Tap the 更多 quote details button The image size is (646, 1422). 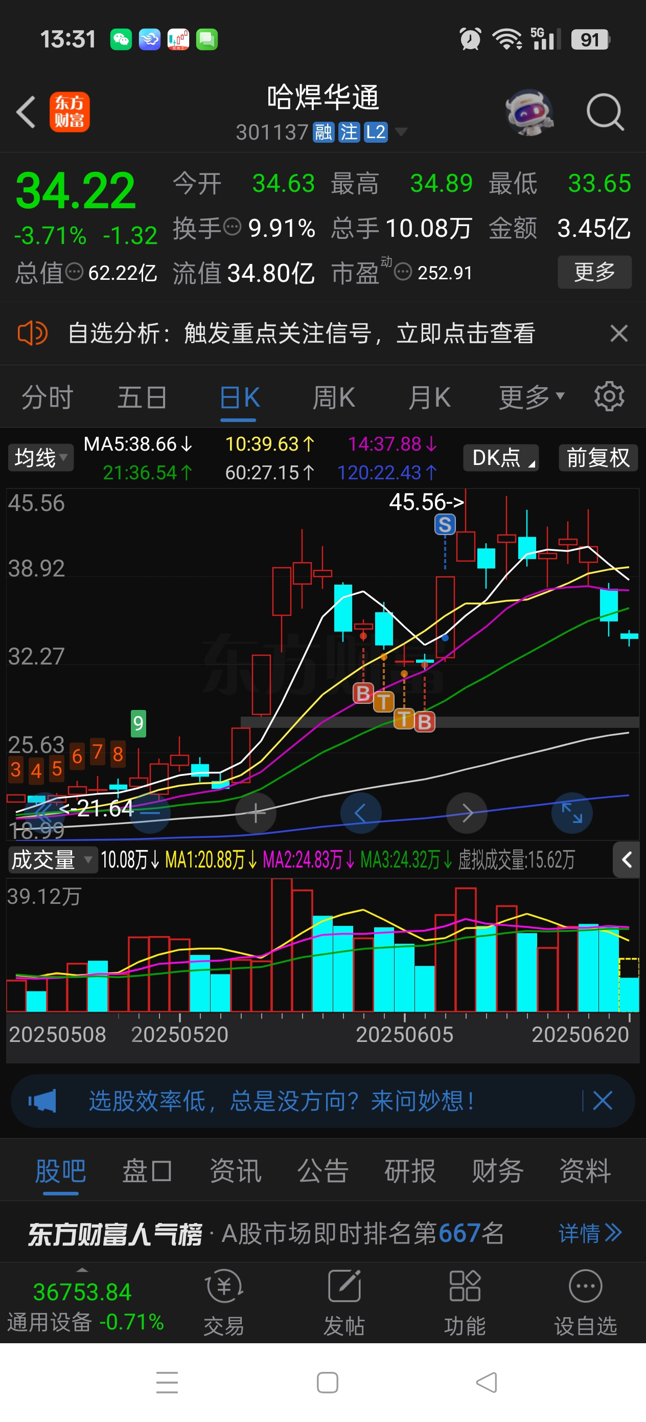pos(595,272)
